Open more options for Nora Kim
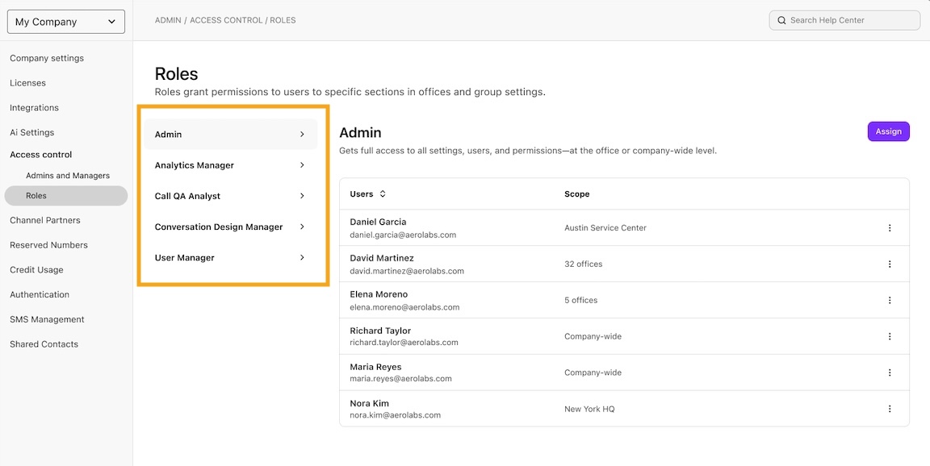Screen dimensions: 930x466 [x=890, y=409]
